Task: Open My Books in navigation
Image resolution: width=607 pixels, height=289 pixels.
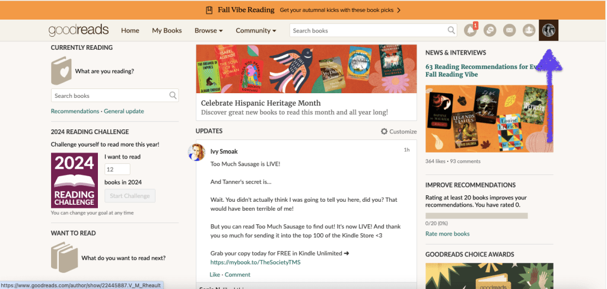Action: click(167, 30)
